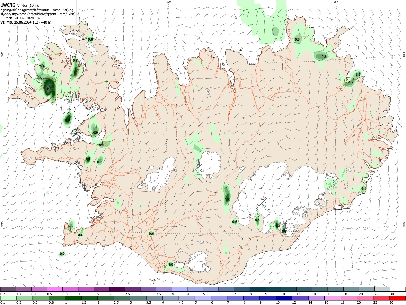Image resolution: width=406 pixels, height=305 pixels.
Task: Click the pale green 0.1 legend swatch
Action: (x=8, y=298)
